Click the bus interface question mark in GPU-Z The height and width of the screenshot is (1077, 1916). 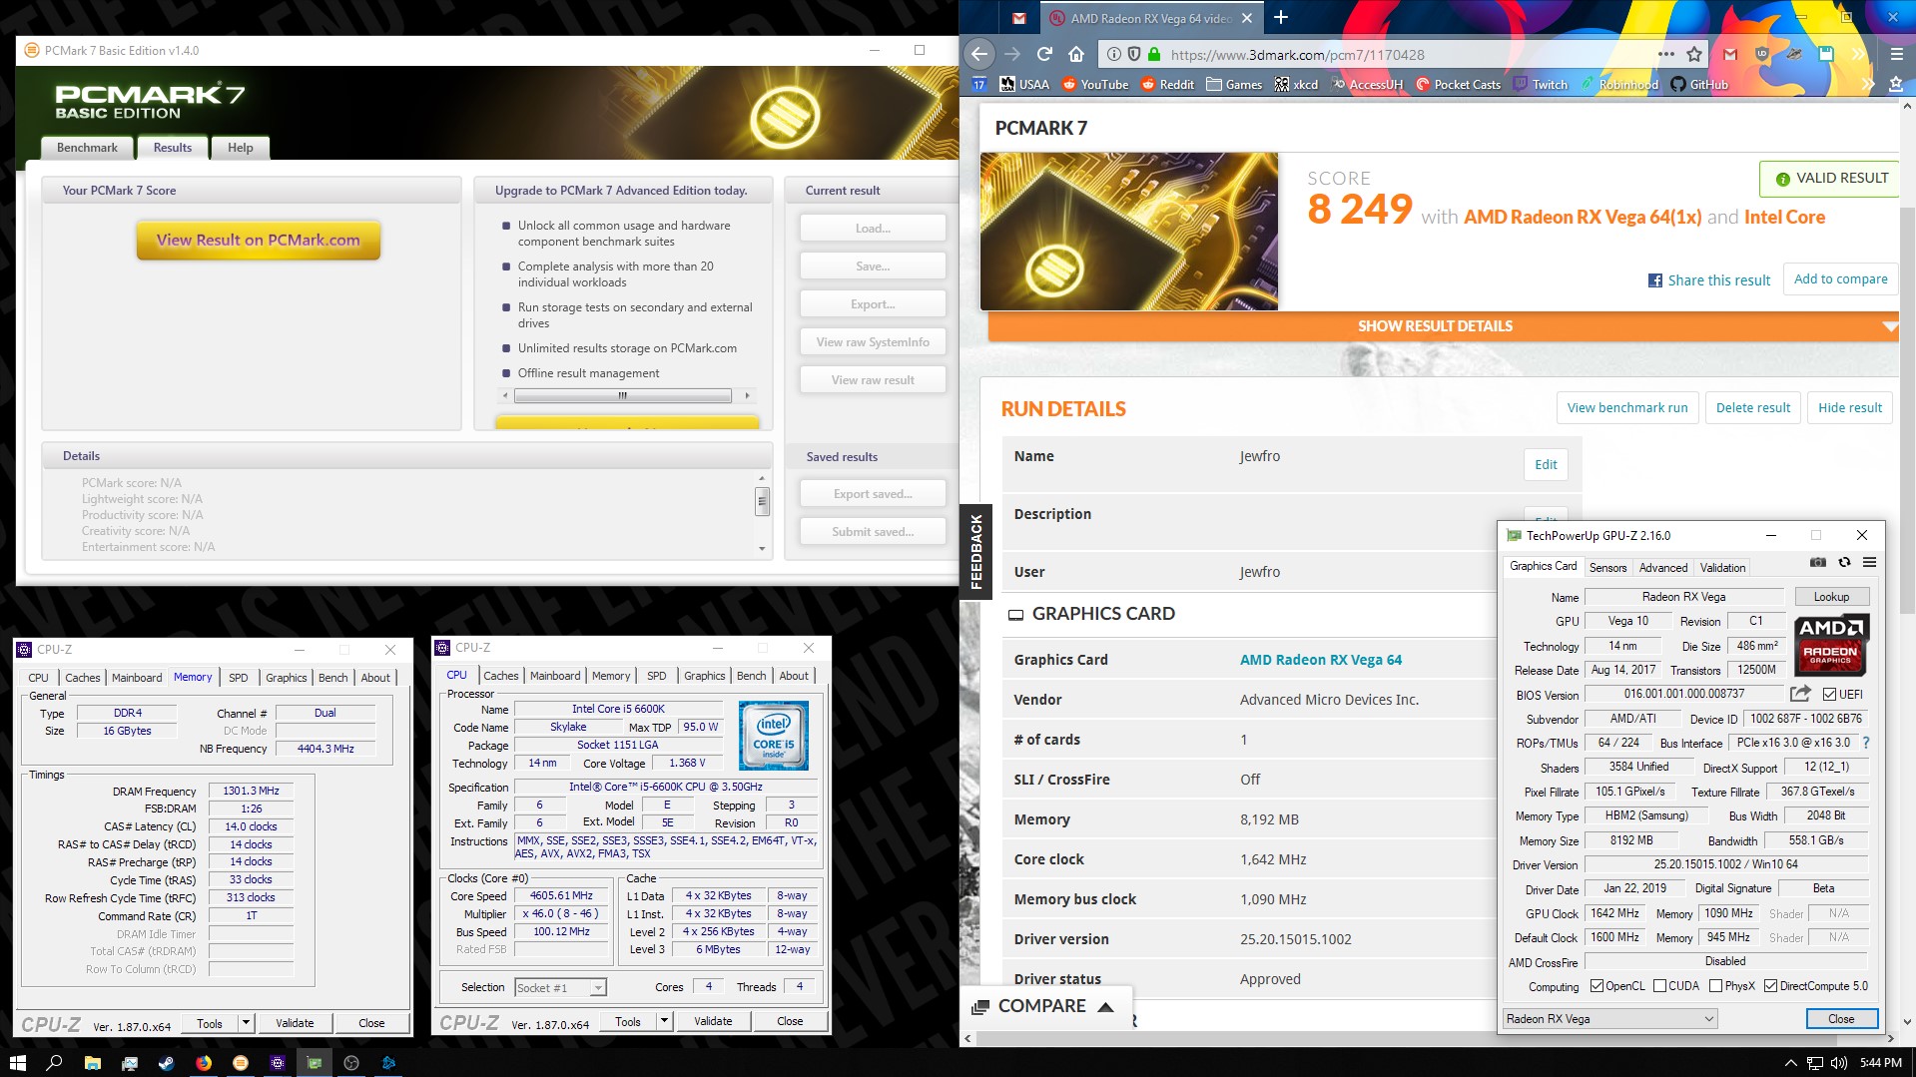coord(1865,743)
